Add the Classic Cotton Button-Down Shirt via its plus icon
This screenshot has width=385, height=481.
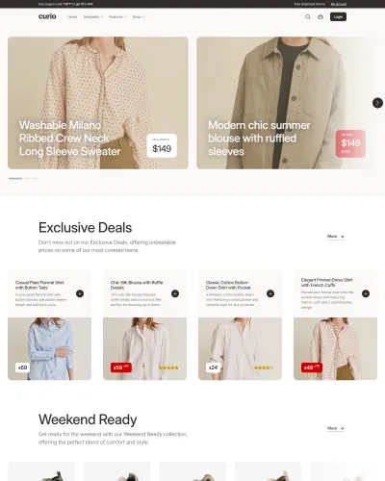pos(270,293)
